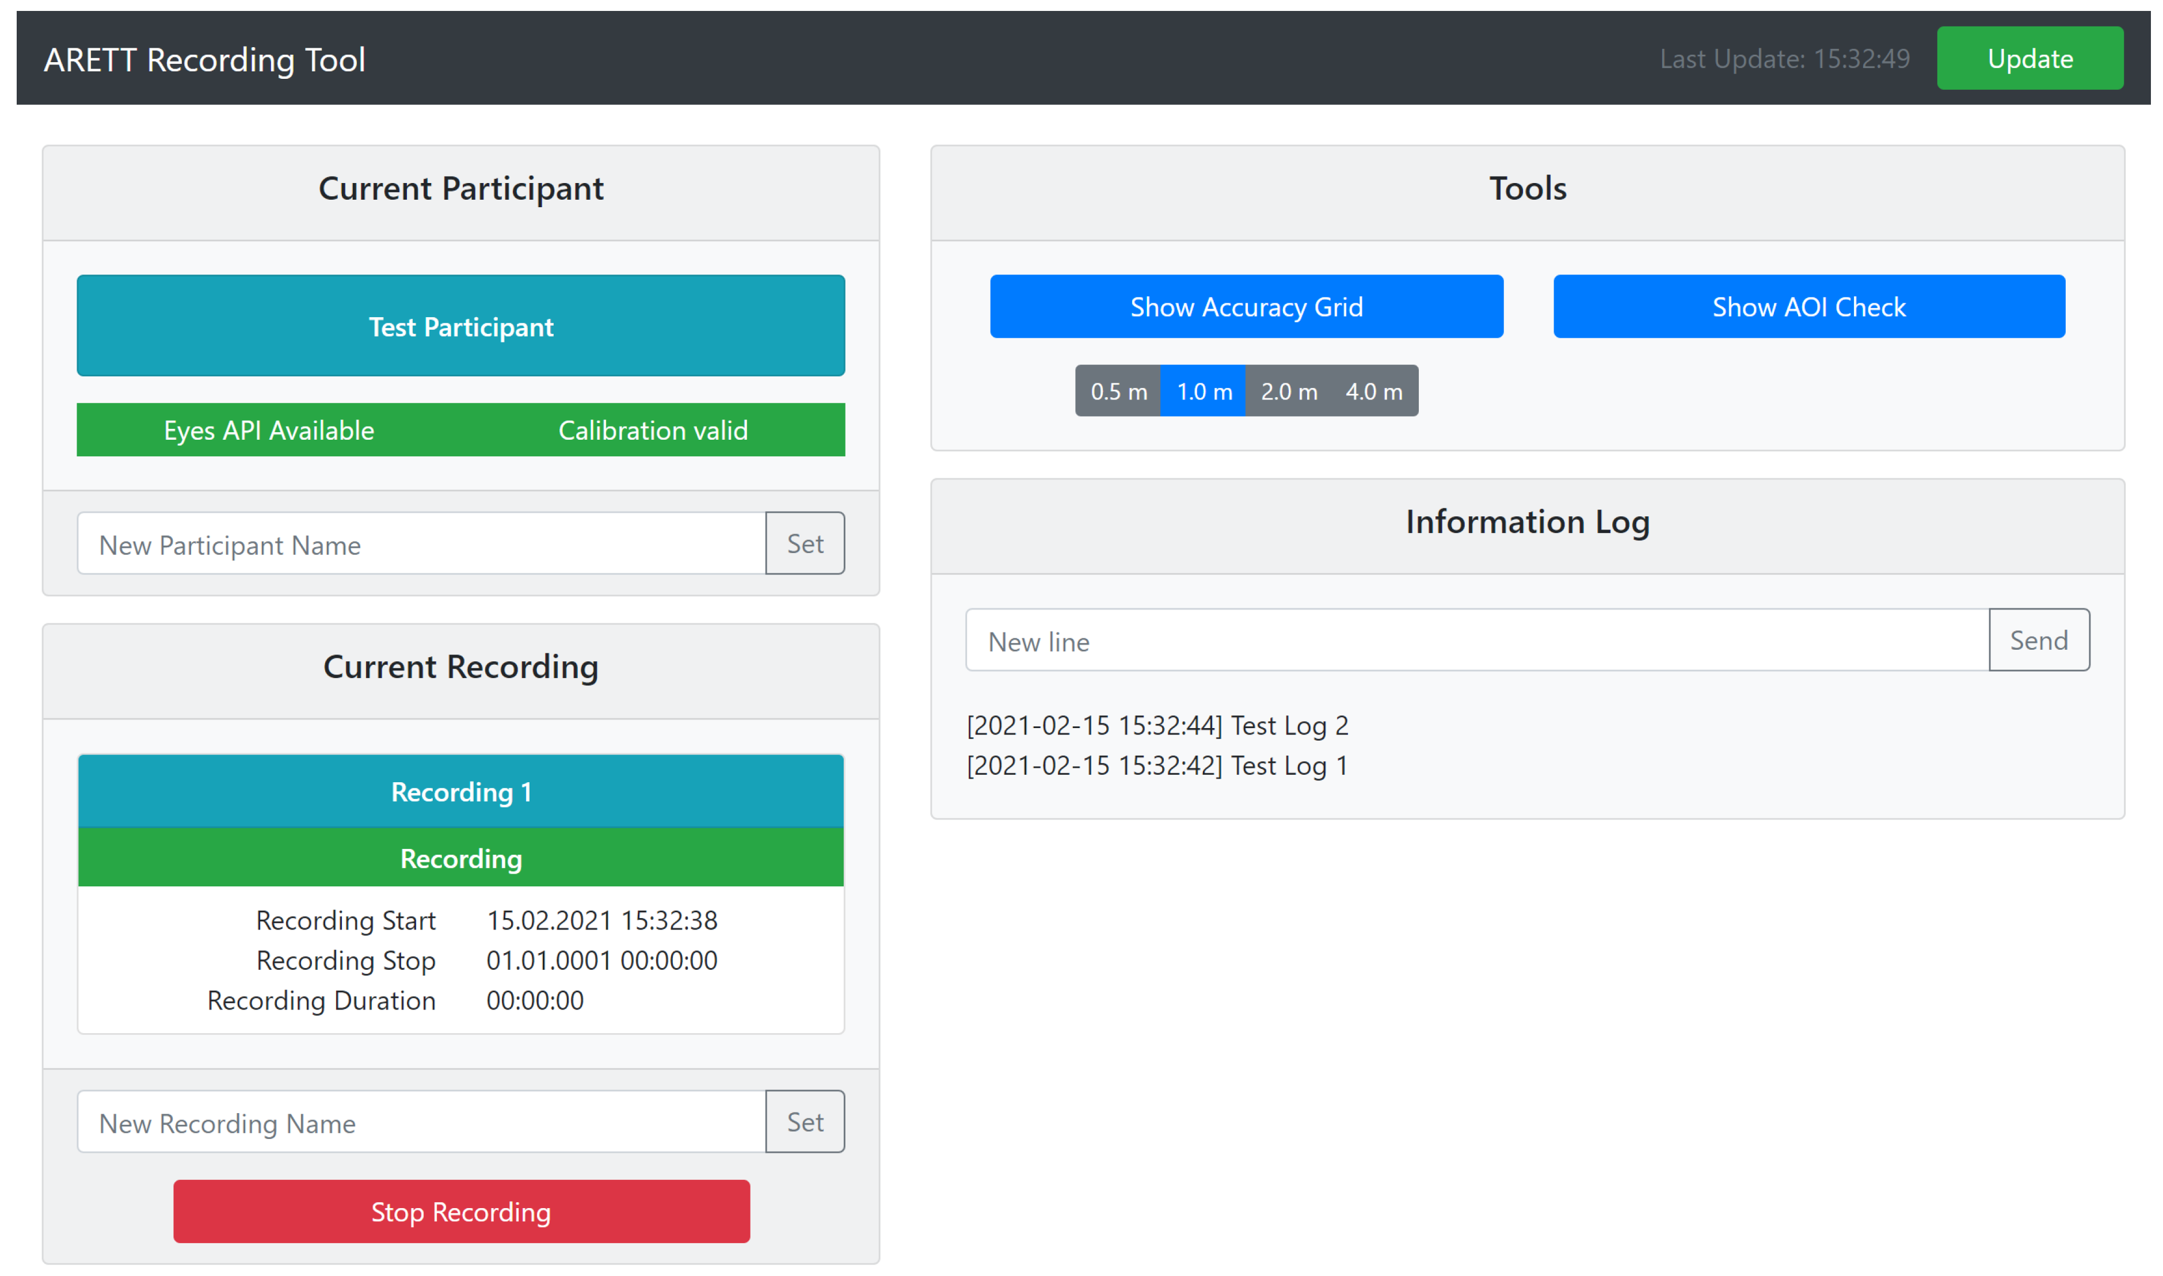Select the 0.5 m distance option
Viewport: 2163px width, 1276px height.
[x=1118, y=391]
